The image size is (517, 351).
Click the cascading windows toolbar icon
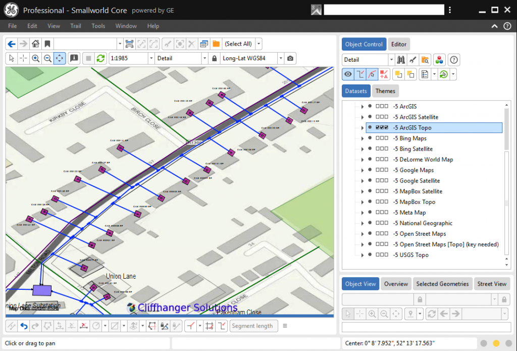click(204, 44)
